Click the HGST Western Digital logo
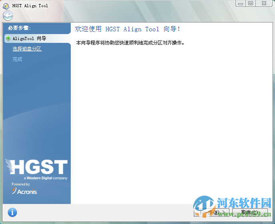The height and width of the screenshot is (224, 275). point(36,169)
